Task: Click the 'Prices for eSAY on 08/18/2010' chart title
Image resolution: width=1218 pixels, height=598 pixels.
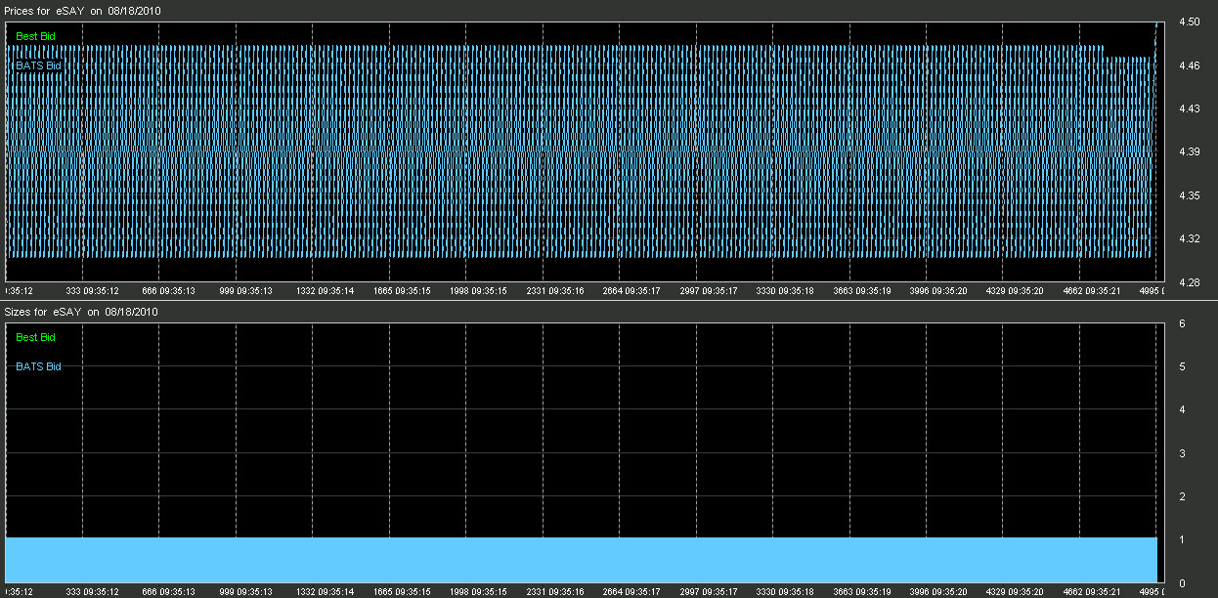Action: pos(83,10)
